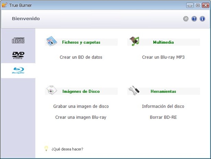Click the Ficheros y carpetas heading
Viewport: 211px width, 159px height.
click(x=81, y=42)
